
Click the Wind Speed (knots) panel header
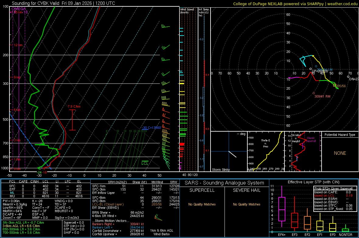click(x=187, y=11)
